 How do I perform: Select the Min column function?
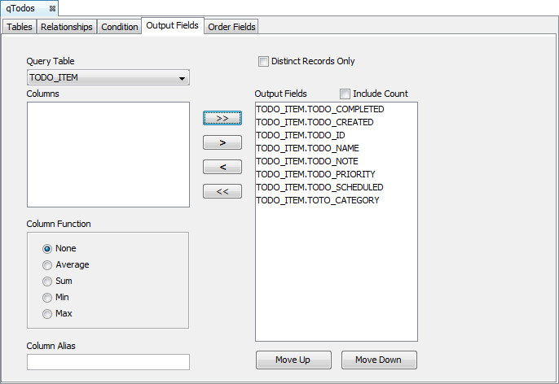(x=47, y=297)
